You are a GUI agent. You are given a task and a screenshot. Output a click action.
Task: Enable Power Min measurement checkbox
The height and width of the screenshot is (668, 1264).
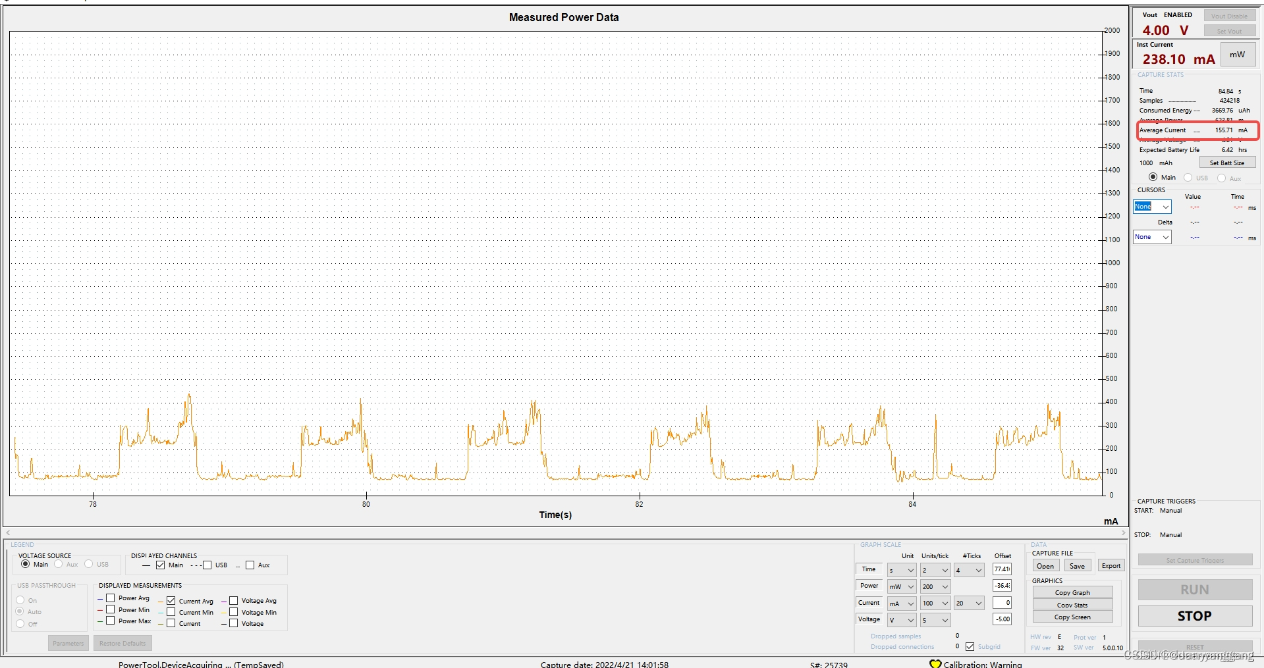[x=111, y=609]
